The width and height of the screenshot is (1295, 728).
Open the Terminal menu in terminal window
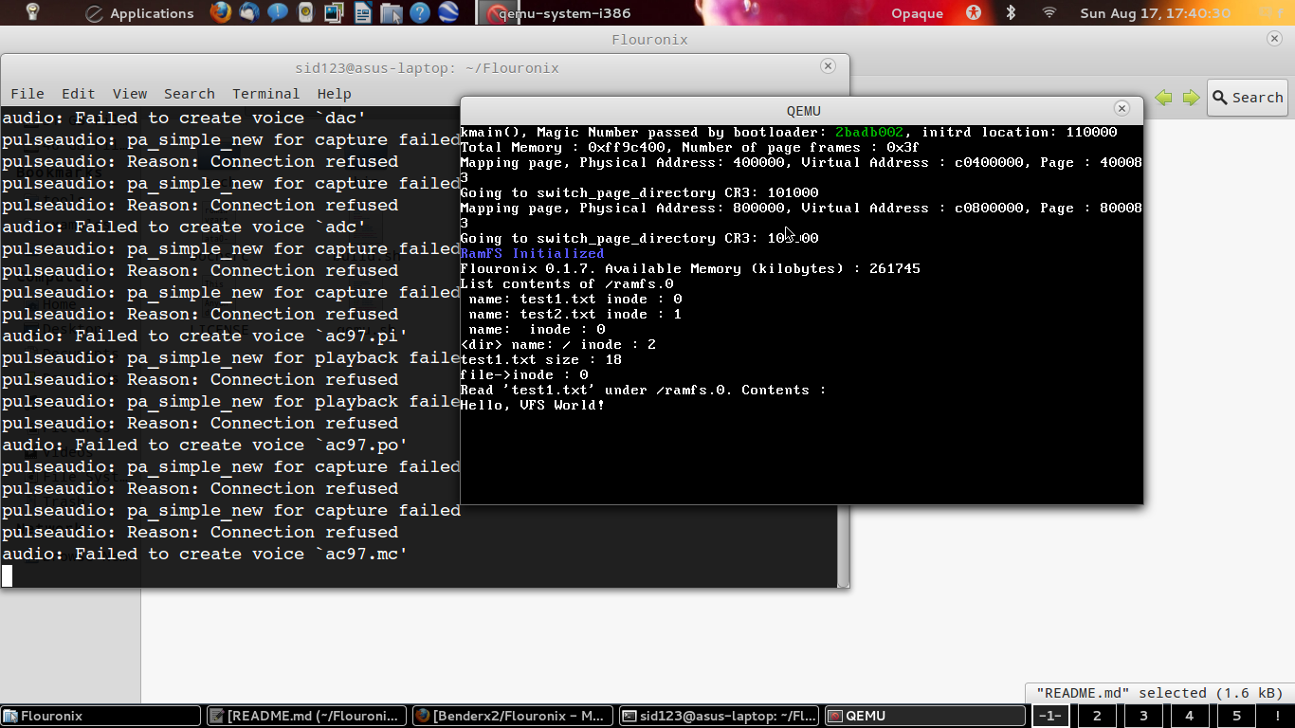266,94
